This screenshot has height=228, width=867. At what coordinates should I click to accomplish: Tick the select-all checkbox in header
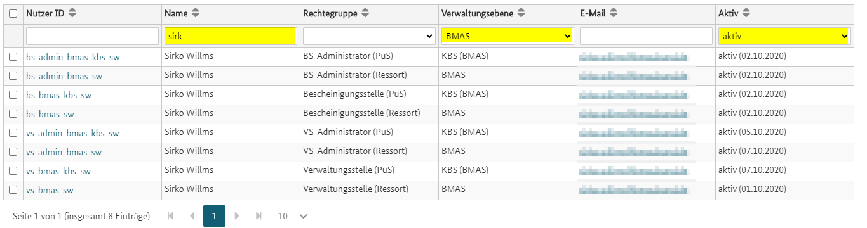click(13, 13)
